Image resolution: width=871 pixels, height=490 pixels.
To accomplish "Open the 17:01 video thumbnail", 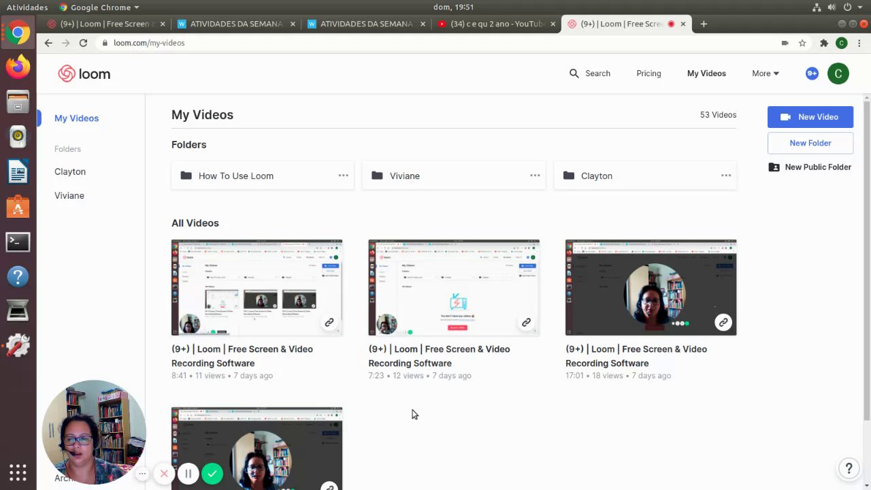I will (651, 287).
